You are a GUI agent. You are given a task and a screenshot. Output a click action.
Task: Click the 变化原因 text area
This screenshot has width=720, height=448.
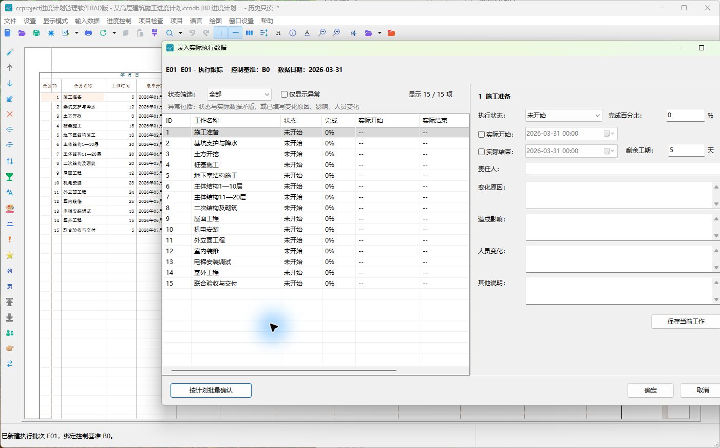pyautogui.click(x=619, y=195)
